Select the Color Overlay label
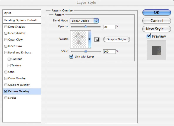Viewport: 174px width, 126px height. point(17,78)
